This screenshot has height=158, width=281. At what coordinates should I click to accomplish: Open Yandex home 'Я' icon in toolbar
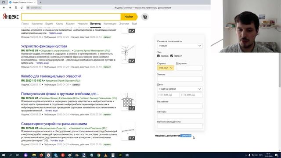[16, 8]
